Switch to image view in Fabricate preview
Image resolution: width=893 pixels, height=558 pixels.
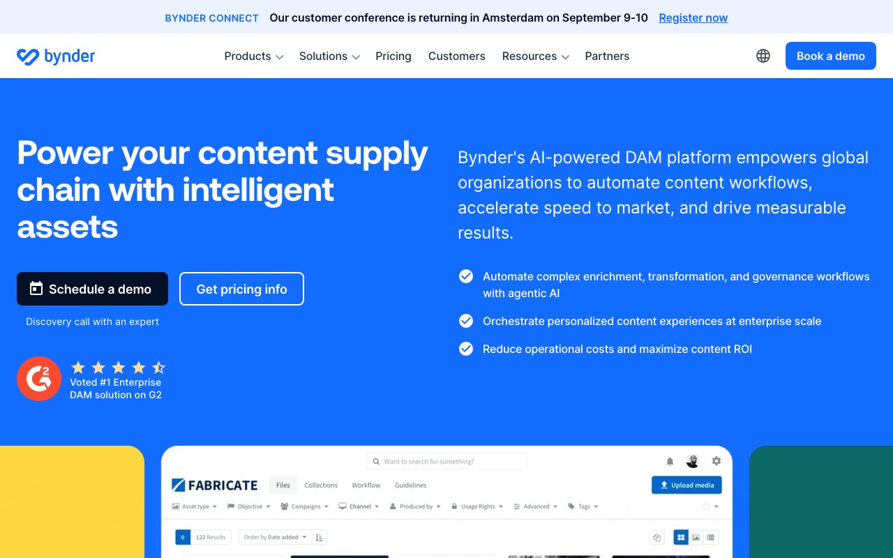[696, 537]
